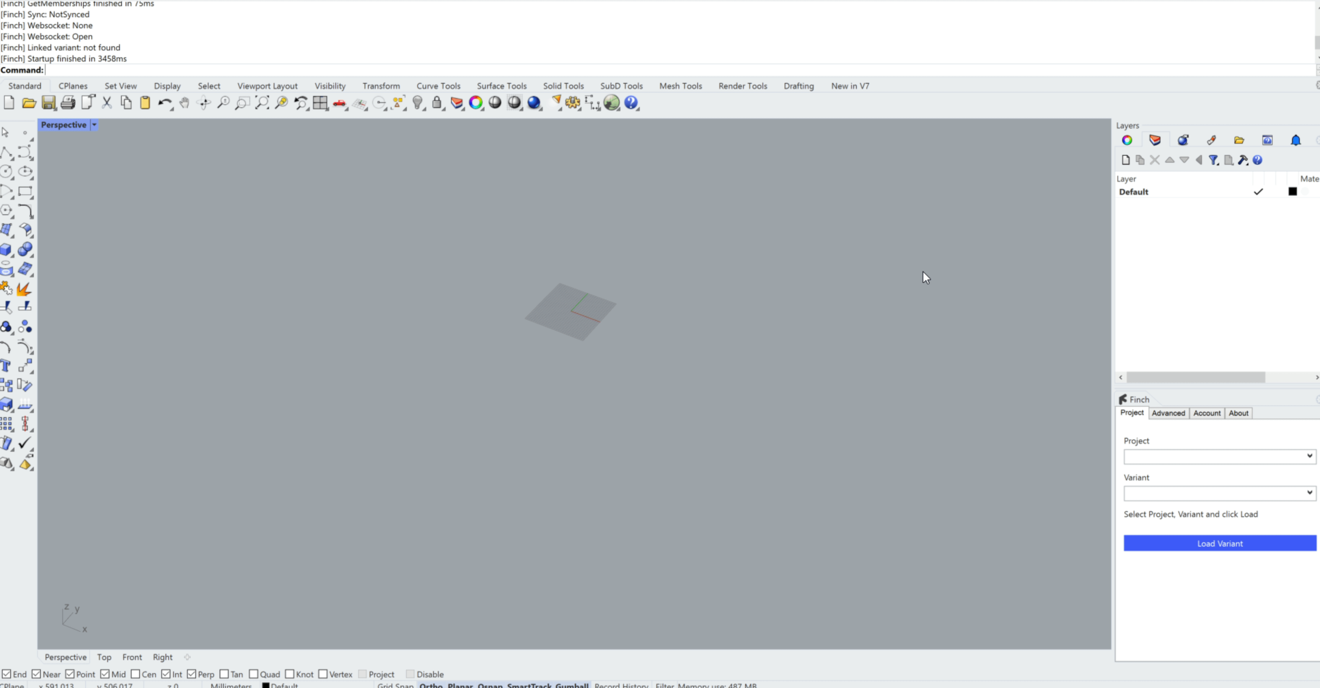
Task: Click the Save file icon
Action: (x=48, y=103)
